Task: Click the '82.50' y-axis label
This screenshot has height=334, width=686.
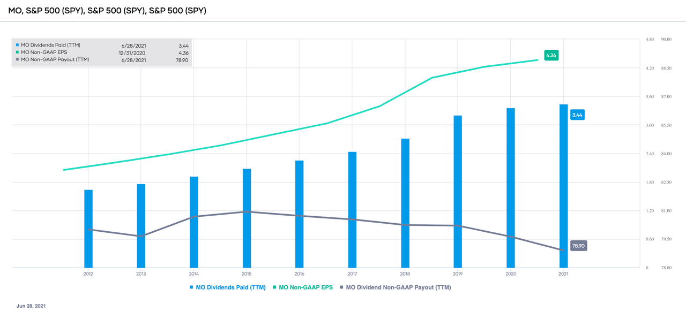Action: [667, 183]
